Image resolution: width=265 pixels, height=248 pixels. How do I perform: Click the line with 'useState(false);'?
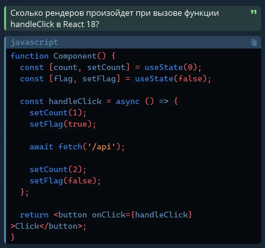116,79
